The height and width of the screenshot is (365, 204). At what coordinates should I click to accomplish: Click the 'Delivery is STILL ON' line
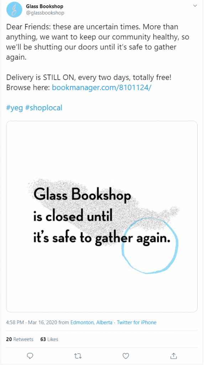coord(89,77)
